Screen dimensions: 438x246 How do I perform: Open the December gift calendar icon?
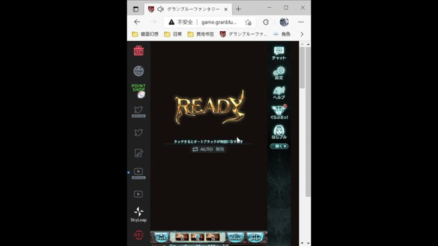pos(139,51)
